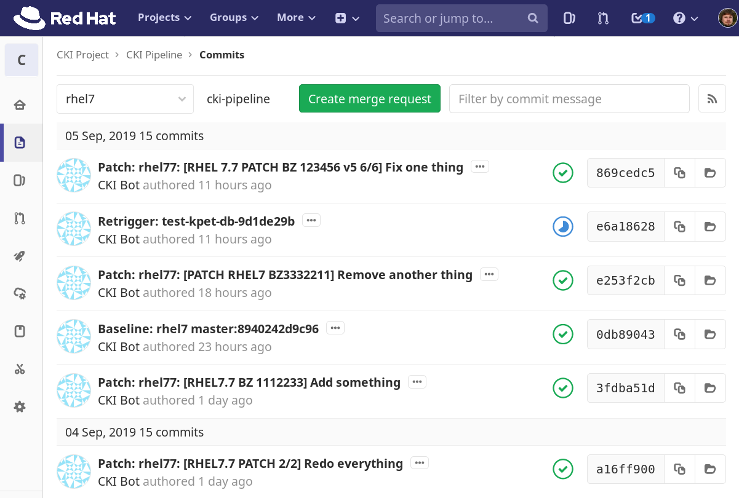Click Create merge request button

pos(370,98)
